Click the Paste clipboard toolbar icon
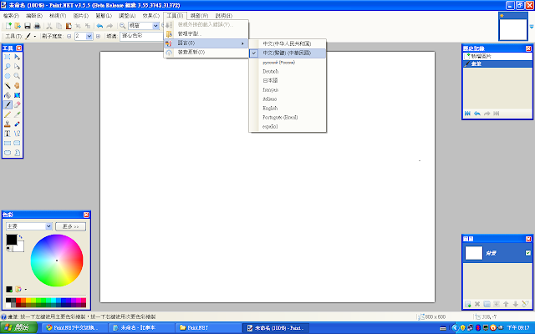Viewport: 535px width, 334px height. coord(69,26)
